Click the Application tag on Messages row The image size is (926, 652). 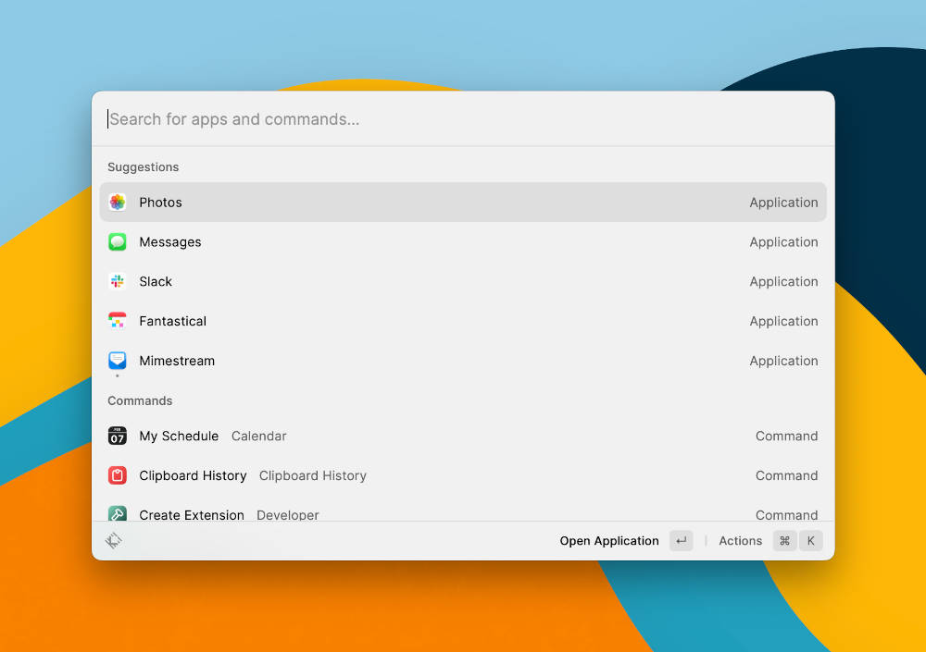point(783,242)
